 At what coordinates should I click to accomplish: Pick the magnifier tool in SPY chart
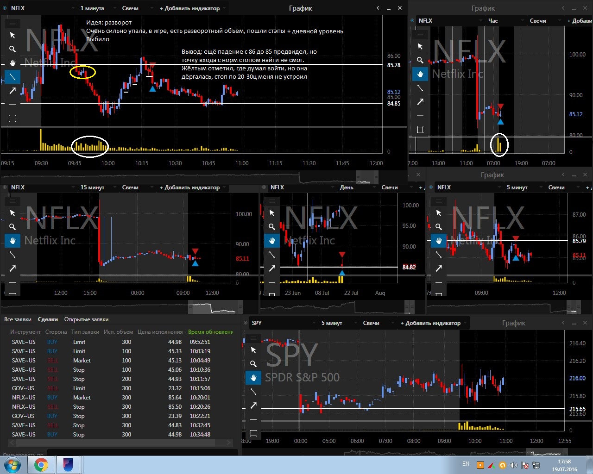[253, 364]
